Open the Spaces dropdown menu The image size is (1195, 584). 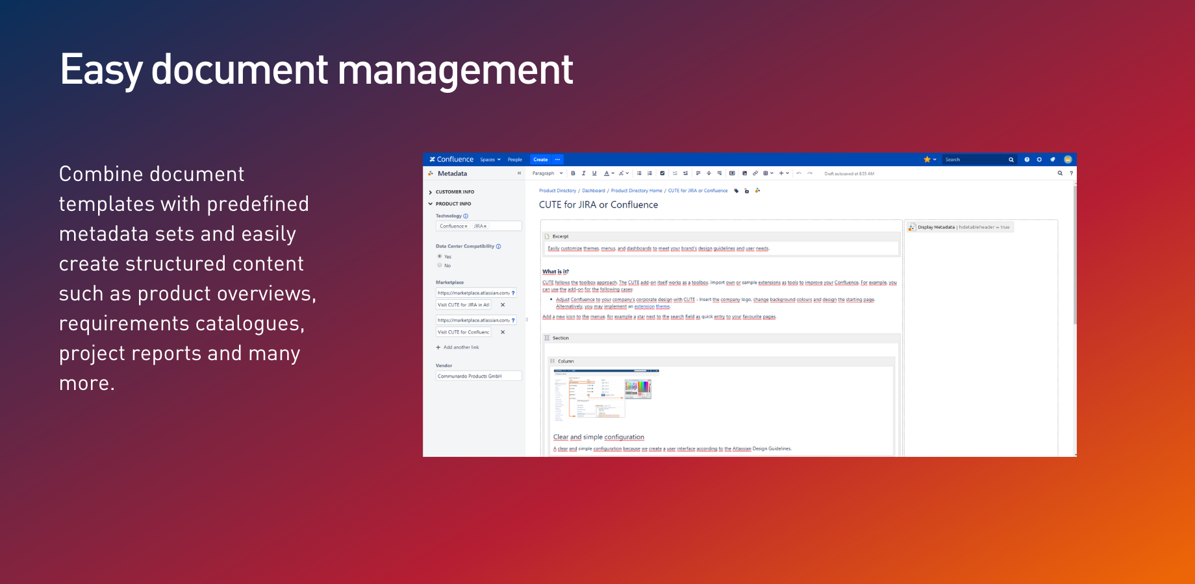[x=490, y=160]
